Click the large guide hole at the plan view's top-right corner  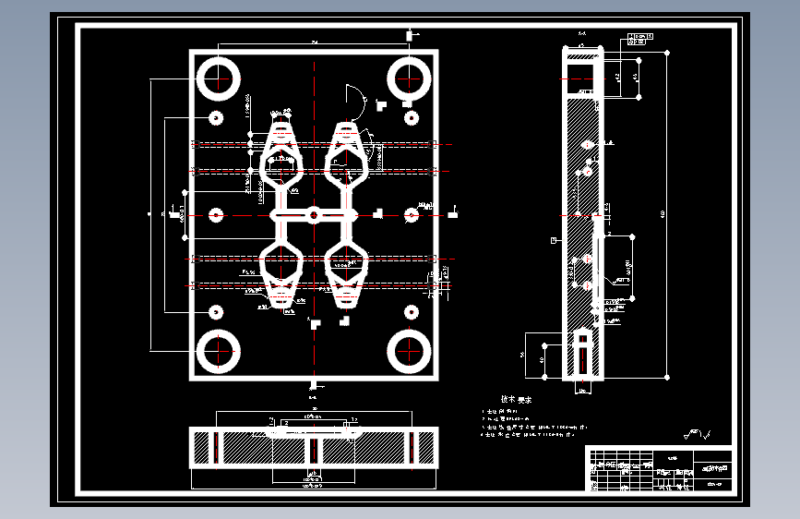409,79
